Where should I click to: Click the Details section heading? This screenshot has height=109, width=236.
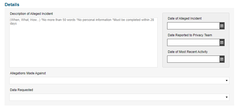tap(12, 4)
